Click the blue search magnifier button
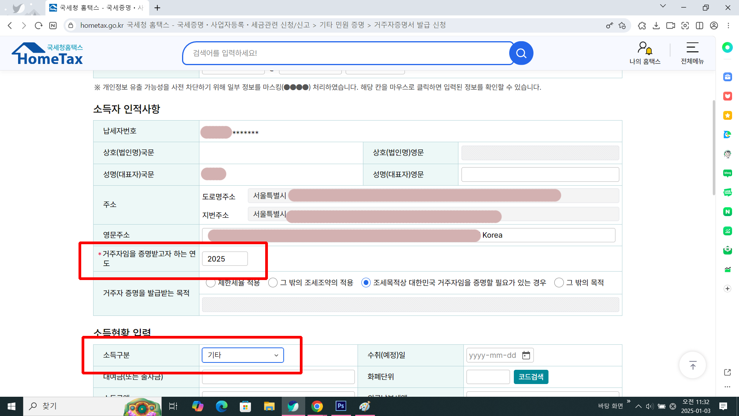The height and width of the screenshot is (416, 739). 521,53
